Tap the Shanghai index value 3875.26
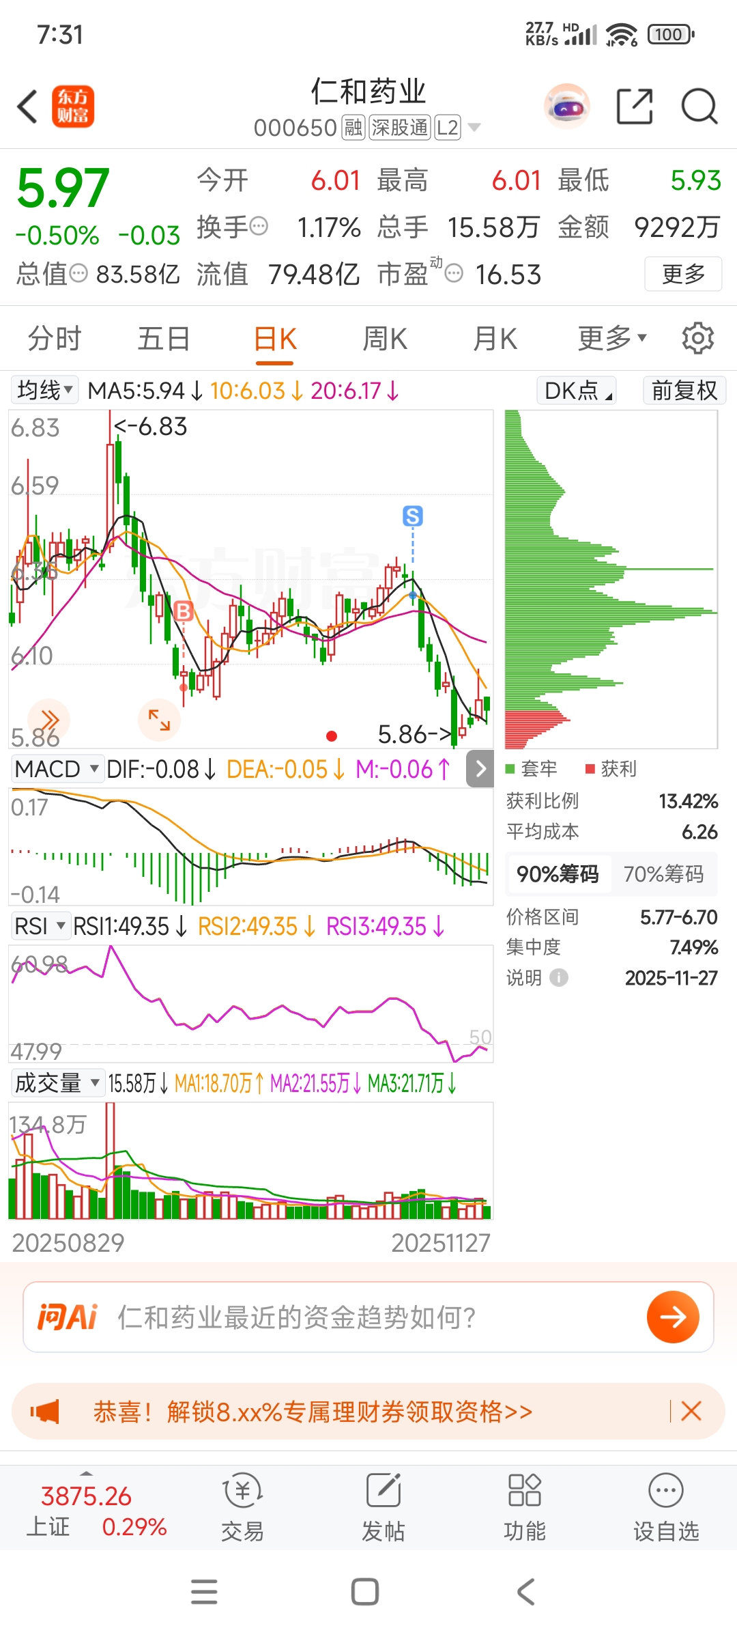This screenshot has width=737, height=1639. 86,1496
